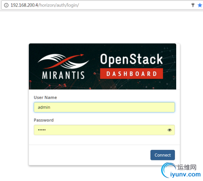
Task: Focus the User Name input field
Action: point(104,107)
